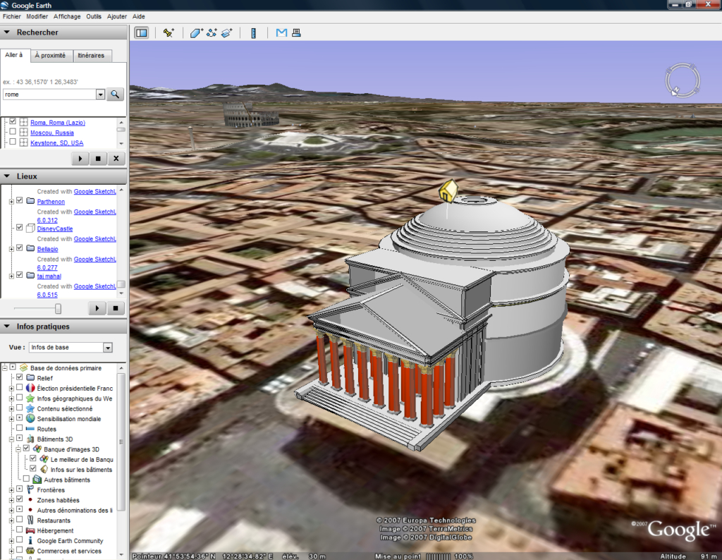The image size is (722, 560).
Task: Select the add polygon tool icon
Action: (196, 32)
